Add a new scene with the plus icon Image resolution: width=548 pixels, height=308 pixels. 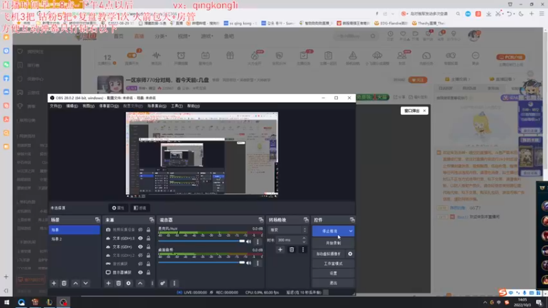click(54, 283)
